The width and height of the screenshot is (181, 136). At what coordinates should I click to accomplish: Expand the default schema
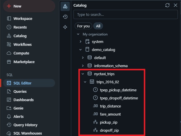83,58
